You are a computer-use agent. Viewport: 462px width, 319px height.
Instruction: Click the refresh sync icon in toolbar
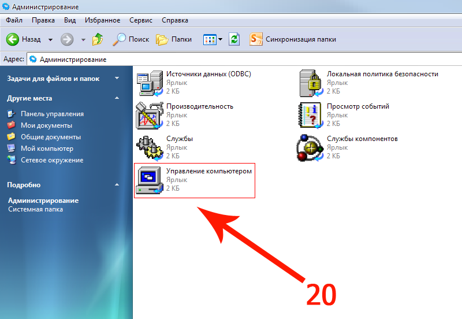234,39
